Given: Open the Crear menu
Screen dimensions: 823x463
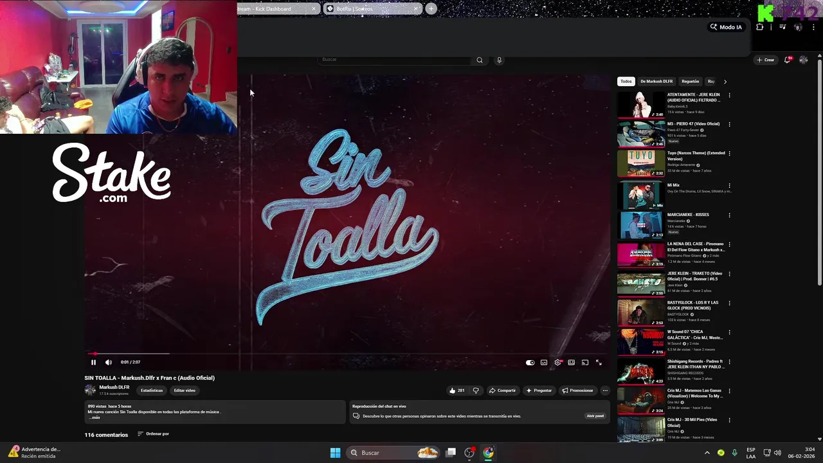Looking at the screenshot, I should pos(766,60).
